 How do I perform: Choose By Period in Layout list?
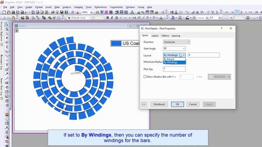pos(174,59)
